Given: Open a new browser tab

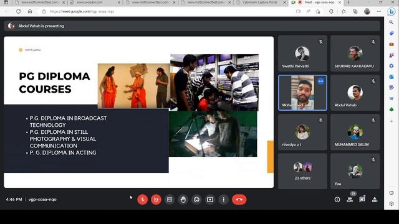Looking at the screenshot, I should (348, 2).
